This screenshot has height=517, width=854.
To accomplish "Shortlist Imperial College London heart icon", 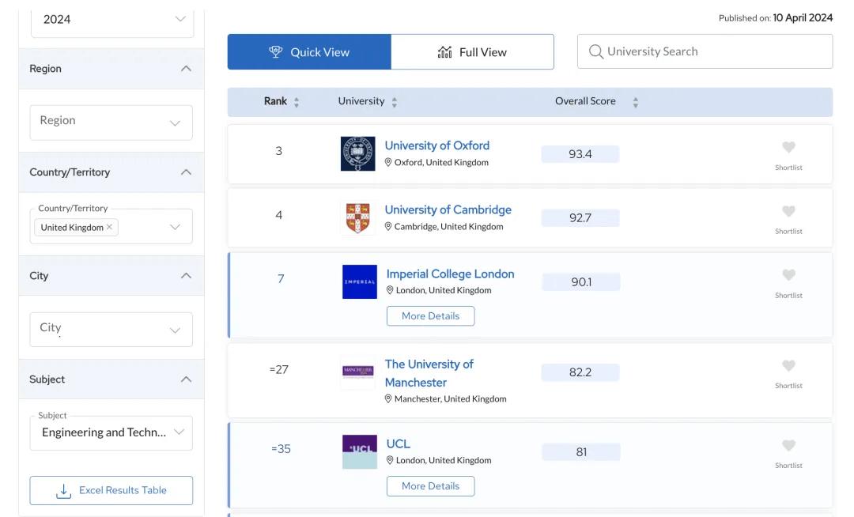I will [x=788, y=275].
